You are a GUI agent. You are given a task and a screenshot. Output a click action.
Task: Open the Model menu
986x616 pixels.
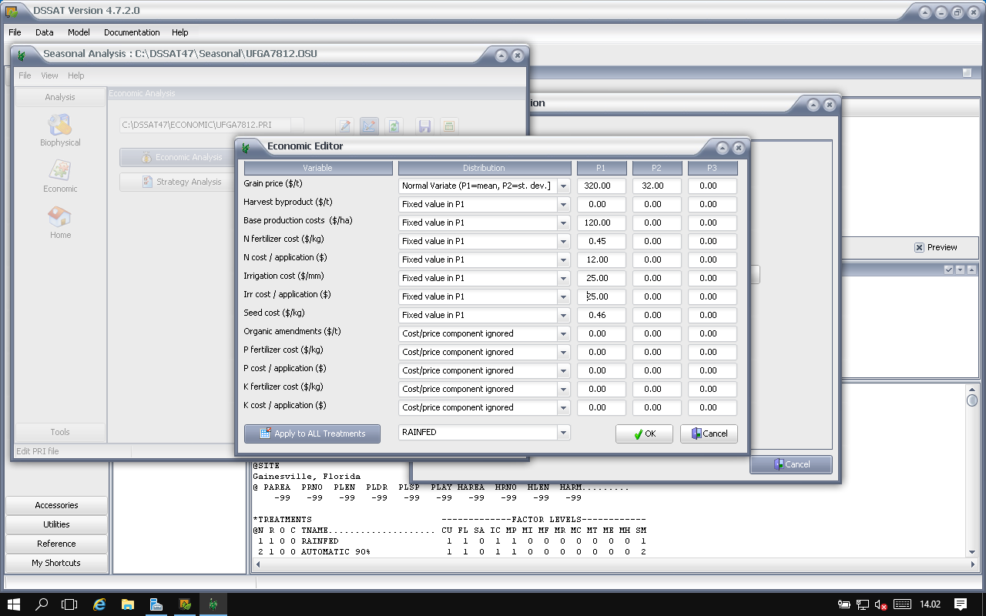tap(79, 32)
